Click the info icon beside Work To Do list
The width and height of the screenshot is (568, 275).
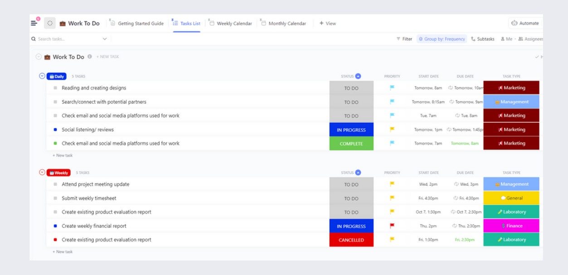pos(90,57)
